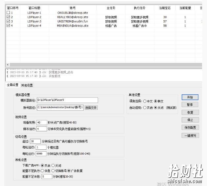Click the 恢复 button
207x186 pixels.
[x=190, y=112]
